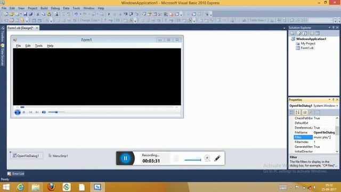Click the Refresh icon in Solution Explorer toolbar
341x192 pixels.
coord(305,33)
